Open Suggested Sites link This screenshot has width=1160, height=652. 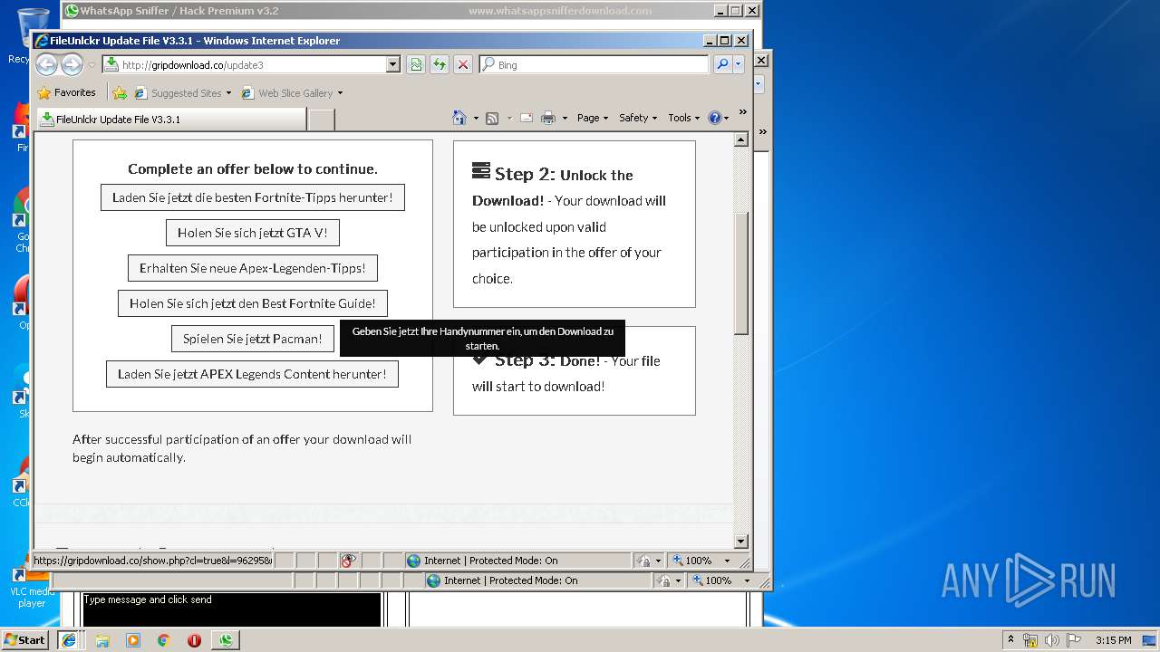coord(182,92)
